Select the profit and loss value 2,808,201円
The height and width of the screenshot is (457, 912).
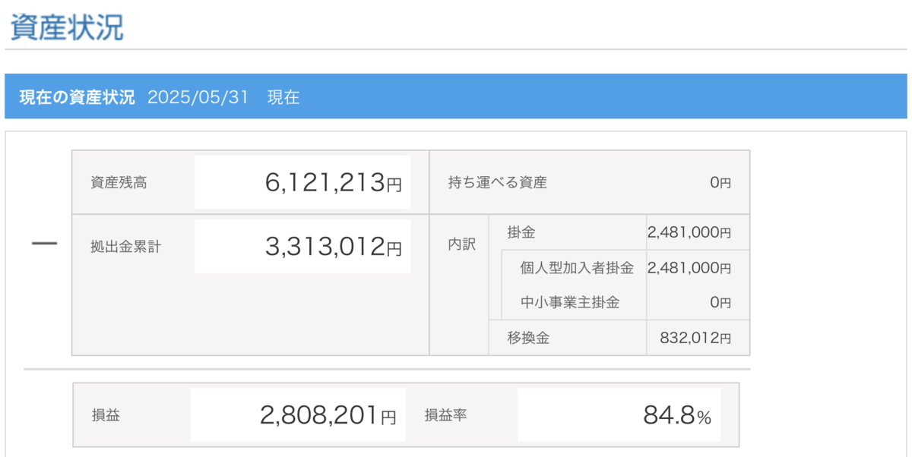point(328,415)
